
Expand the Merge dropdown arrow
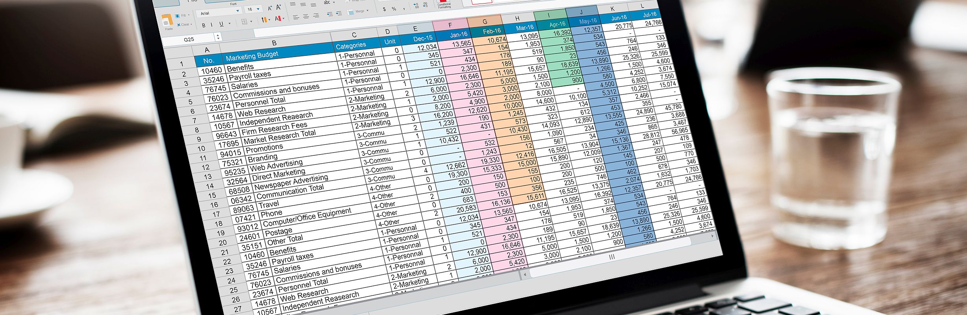coord(367,10)
